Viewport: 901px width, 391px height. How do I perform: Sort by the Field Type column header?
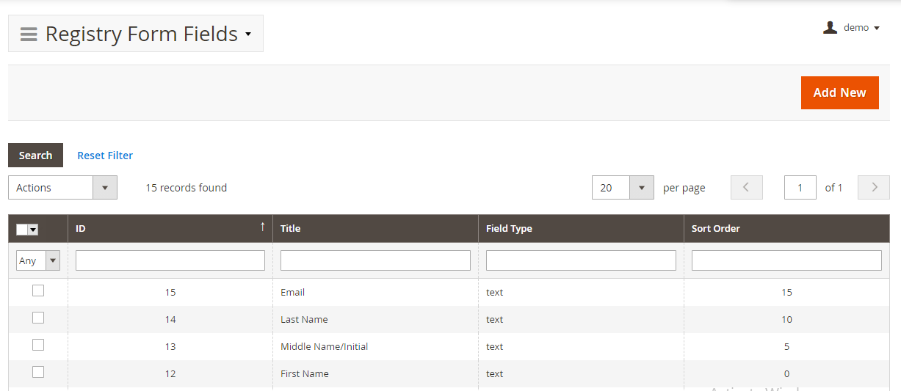click(509, 229)
